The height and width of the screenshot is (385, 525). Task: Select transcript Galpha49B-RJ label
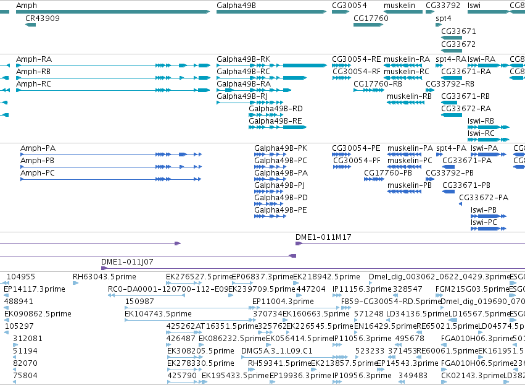pyautogui.click(x=242, y=96)
